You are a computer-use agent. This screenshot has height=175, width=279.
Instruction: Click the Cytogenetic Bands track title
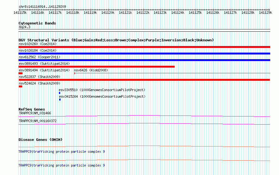[x=37, y=23]
